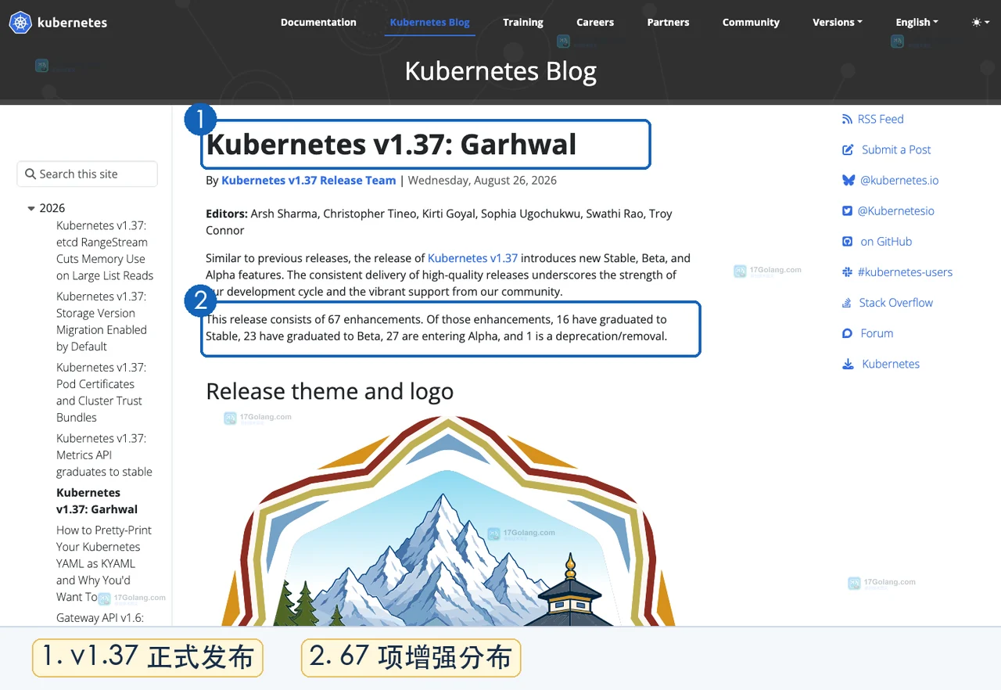This screenshot has width=1001, height=690.
Task: Toggle the light/dark theme sun icon
Action: 976,23
